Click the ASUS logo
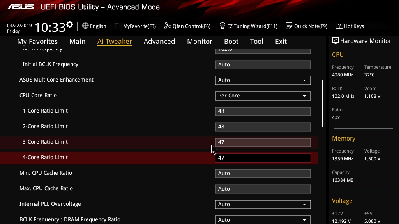This screenshot has width=399, height=224. click(21, 7)
